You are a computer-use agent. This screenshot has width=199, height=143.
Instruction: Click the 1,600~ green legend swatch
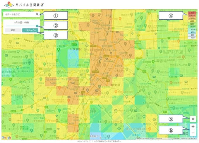(x=192, y=27)
